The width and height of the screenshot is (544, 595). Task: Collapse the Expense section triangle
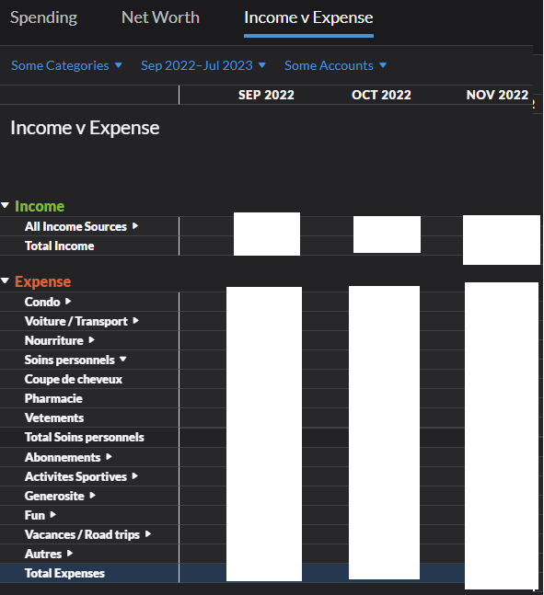pos(5,281)
